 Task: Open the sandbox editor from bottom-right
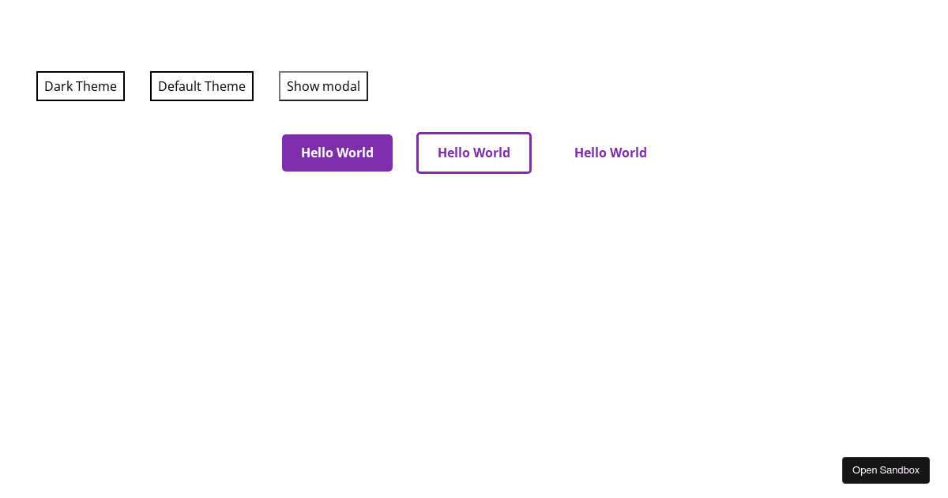886,470
